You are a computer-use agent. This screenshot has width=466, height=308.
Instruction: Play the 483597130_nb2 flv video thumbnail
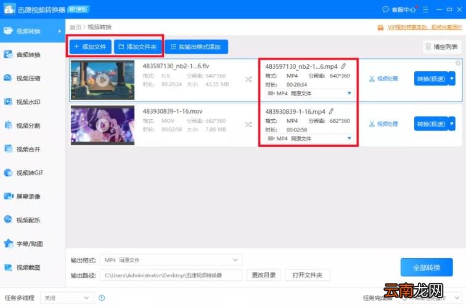tap(102, 80)
